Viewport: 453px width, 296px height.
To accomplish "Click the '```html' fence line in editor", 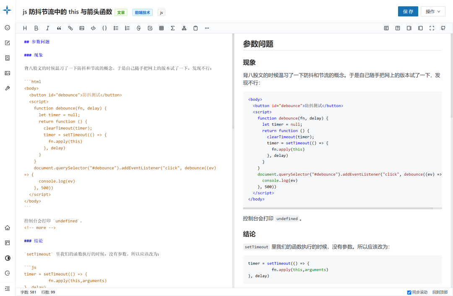I will (33, 81).
